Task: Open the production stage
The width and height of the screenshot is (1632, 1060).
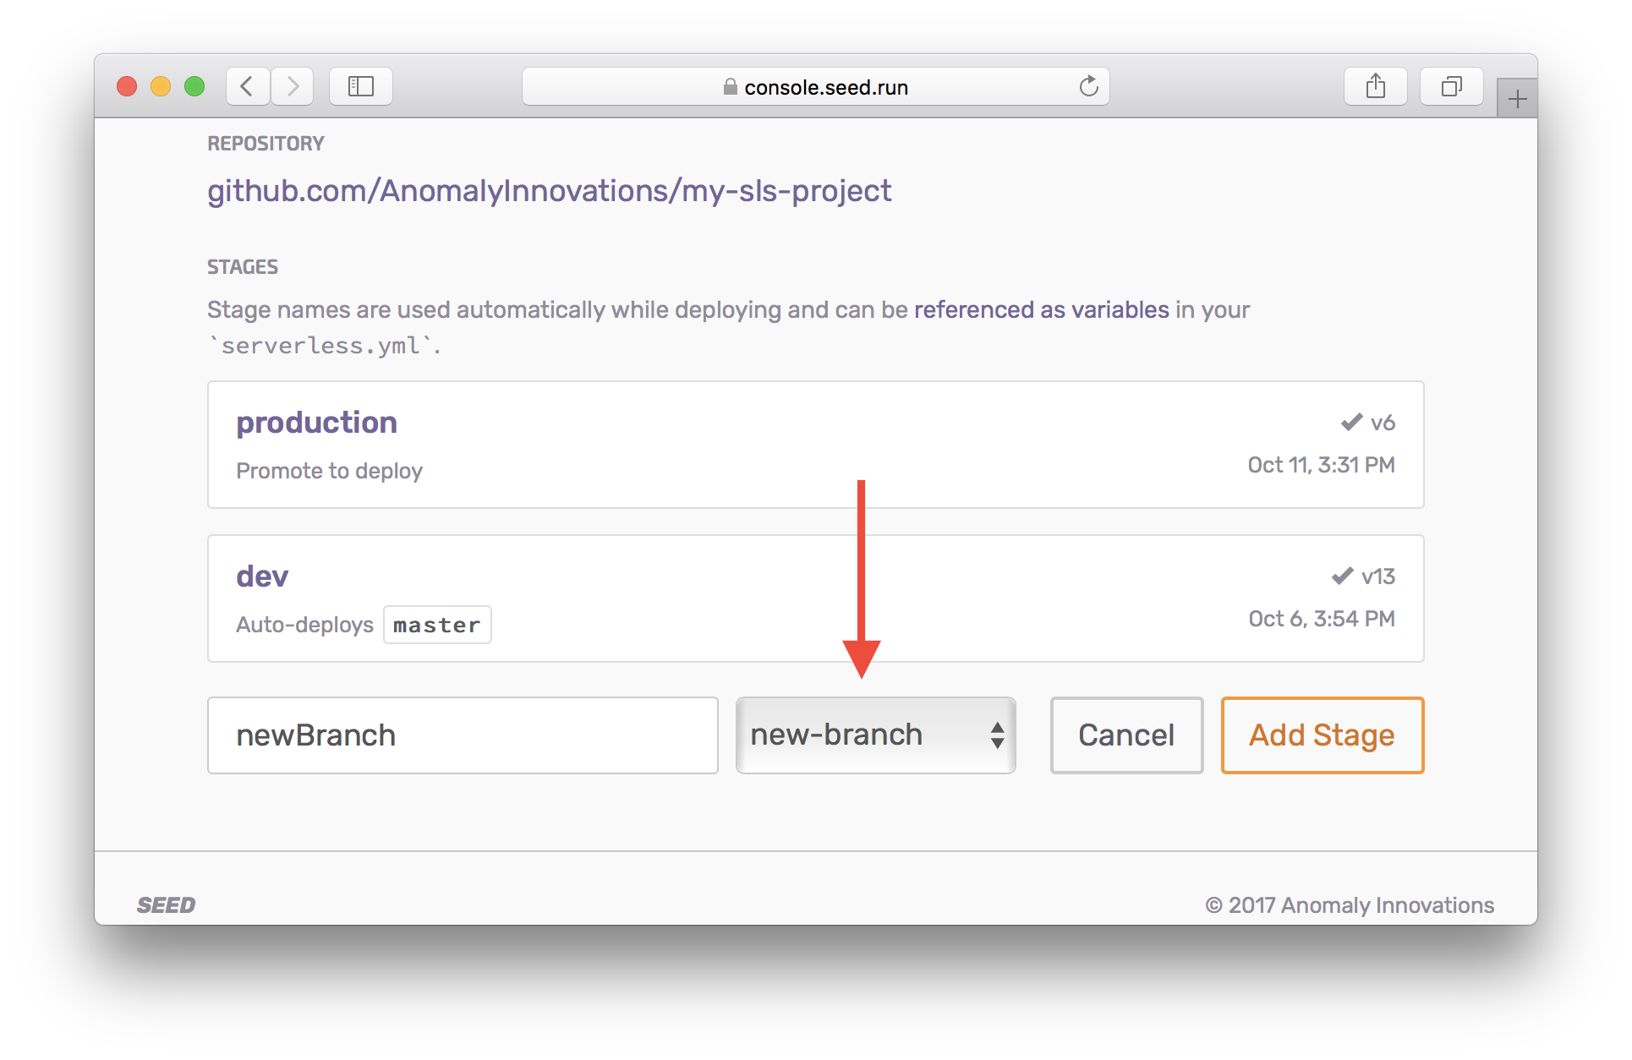Action: tap(316, 423)
